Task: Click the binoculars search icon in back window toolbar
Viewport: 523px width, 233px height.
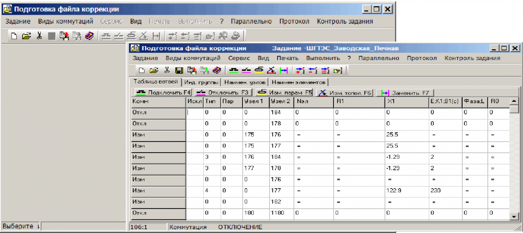Action: pos(223,36)
